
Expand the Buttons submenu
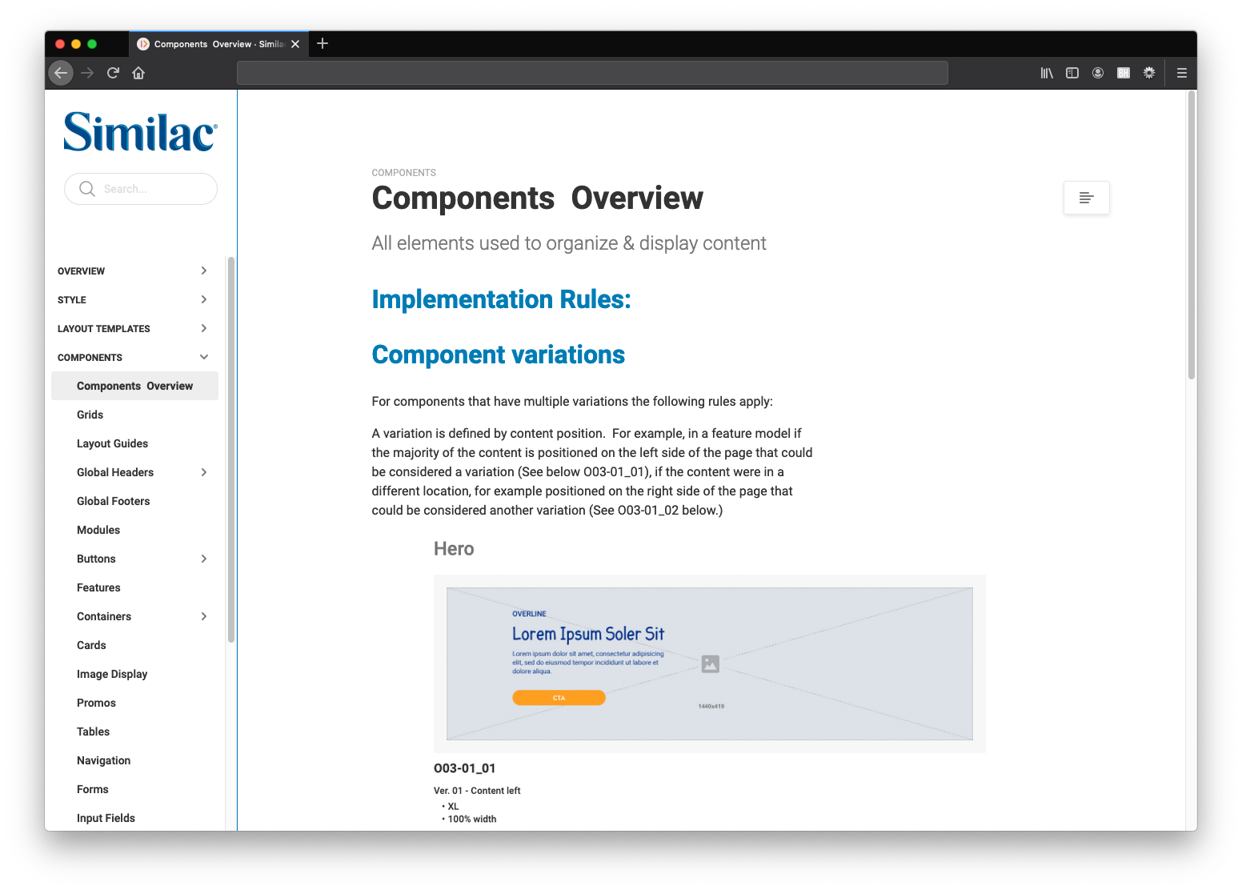(x=203, y=559)
